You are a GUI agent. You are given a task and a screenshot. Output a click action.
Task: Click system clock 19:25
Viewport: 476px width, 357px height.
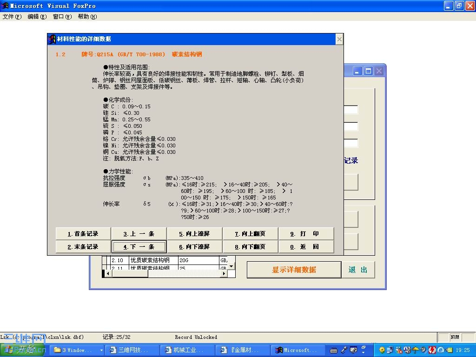click(463, 350)
